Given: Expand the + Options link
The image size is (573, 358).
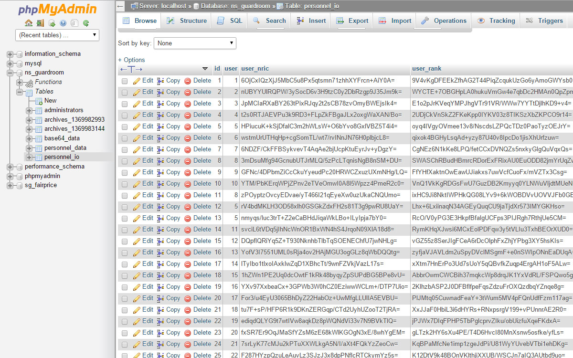Looking at the screenshot, I should tap(131, 60).
